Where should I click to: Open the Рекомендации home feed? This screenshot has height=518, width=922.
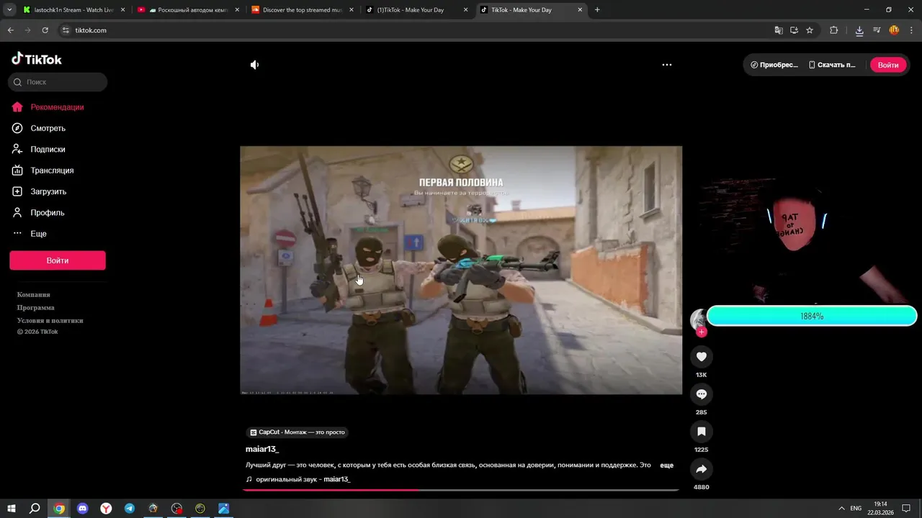pos(58,107)
